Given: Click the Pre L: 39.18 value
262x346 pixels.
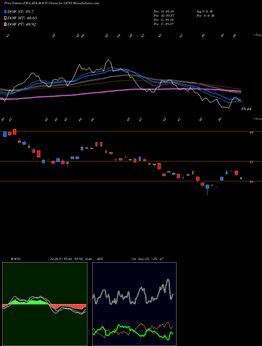Looking at the screenshot, I should click(164, 20).
